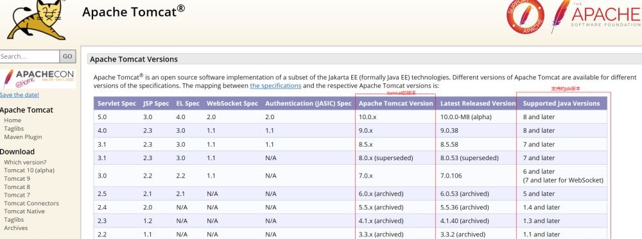Click the GO search button
This screenshot has height=239, width=642.
point(67,56)
